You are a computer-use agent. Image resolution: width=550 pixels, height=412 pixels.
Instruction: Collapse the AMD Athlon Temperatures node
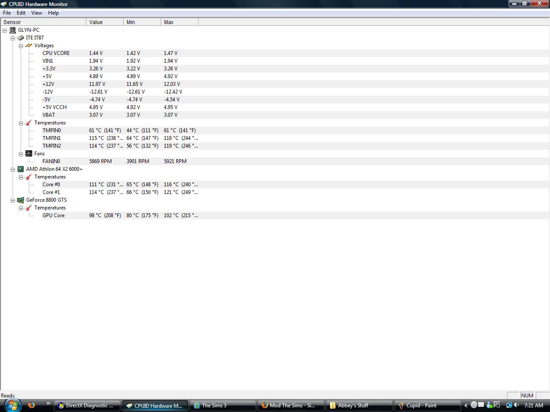tap(21, 177)
